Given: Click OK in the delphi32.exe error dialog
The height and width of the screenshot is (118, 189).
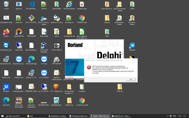Looking at the screenshot, I should coord(131,80).
